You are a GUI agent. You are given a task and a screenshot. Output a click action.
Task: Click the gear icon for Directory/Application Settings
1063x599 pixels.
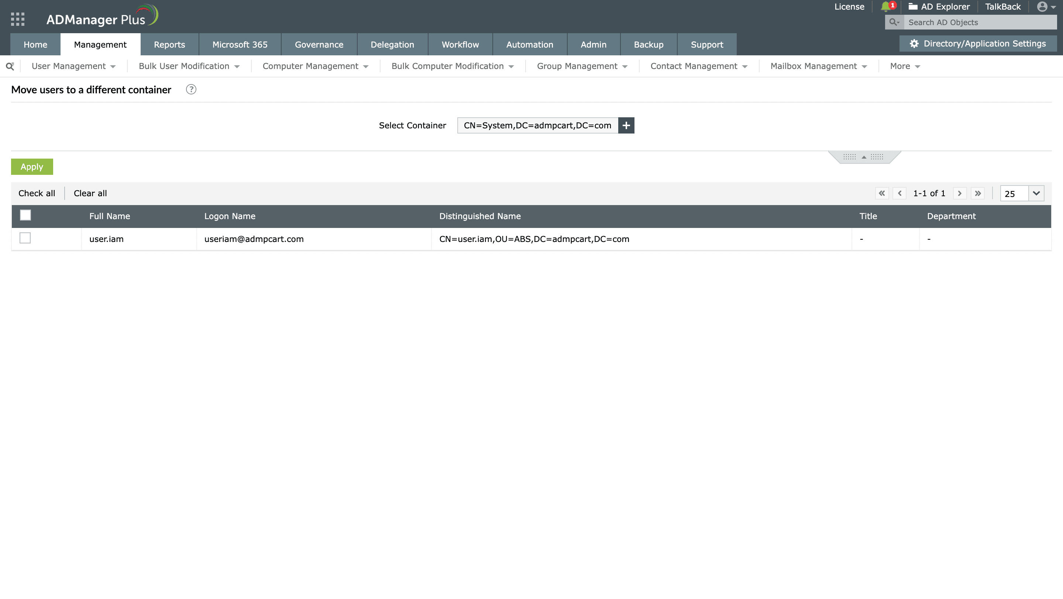[x=914, y=44]
